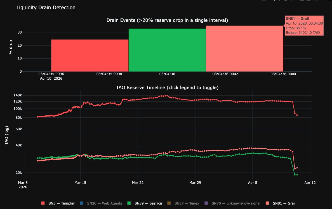The width and height of the screenshot is (332, 209).
Task: Click the '% drop' y-axis title
Action: (x=11, y=49)
